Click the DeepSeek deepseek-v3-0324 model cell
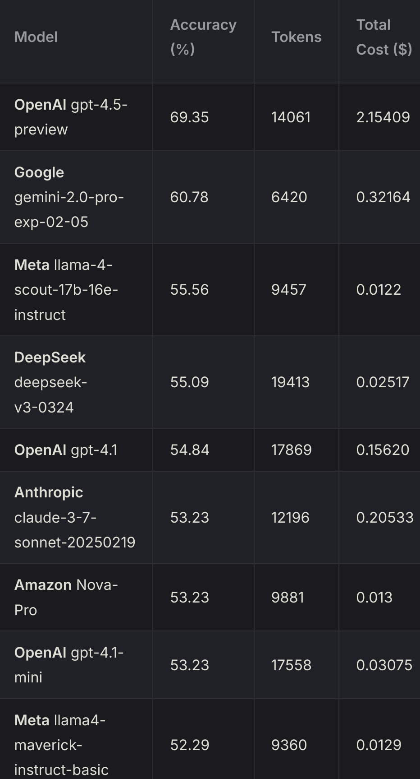Image resolution: width=420 pixels, height=779 pixels. point(50,382)
